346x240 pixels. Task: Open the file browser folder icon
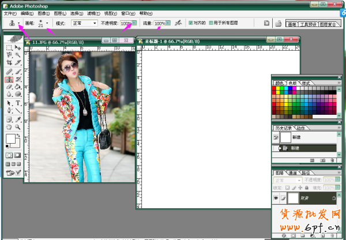[278, 23]
